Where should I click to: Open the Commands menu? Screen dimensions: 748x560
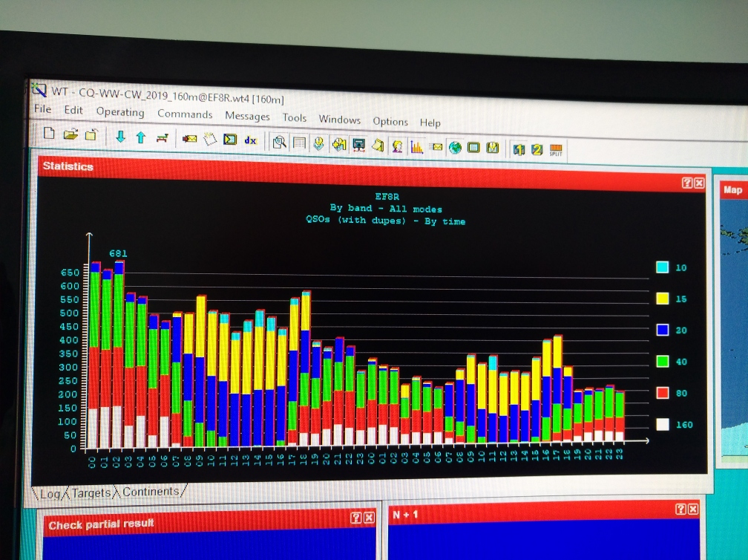(x=185, y=114)
